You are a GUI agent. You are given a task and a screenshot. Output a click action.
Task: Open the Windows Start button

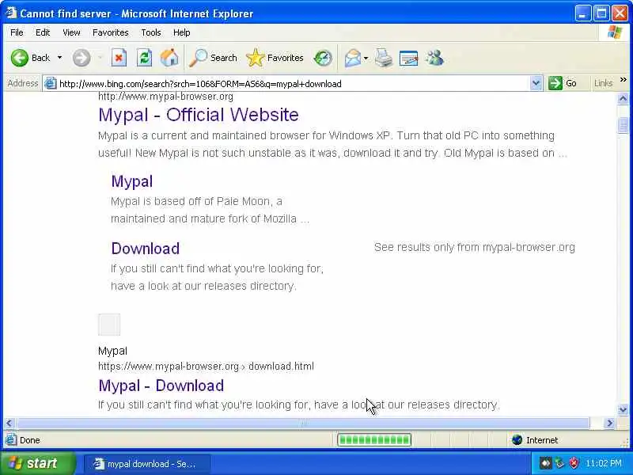(38, 463)
